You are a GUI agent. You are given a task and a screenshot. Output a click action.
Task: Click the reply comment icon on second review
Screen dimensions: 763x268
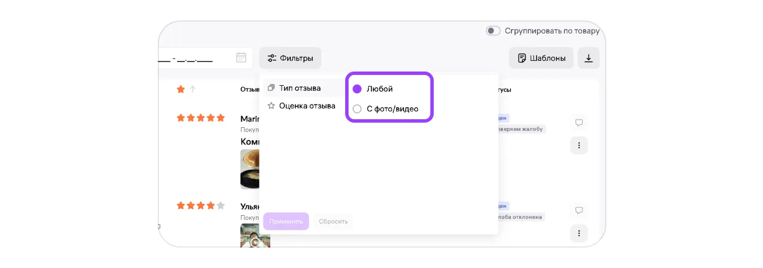point(578,211)
